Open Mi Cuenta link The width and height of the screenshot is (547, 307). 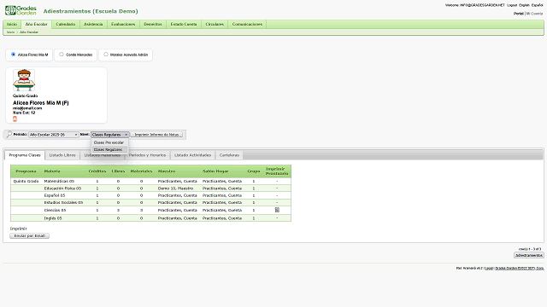[534, 14]
